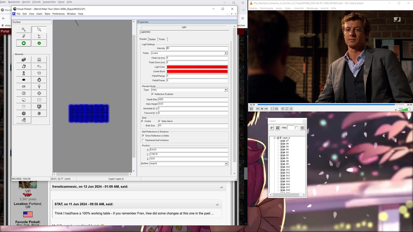Tick the checkbox beside Layers Filter
This screenshot has width=413, height=232.
(x=297, y=128)
